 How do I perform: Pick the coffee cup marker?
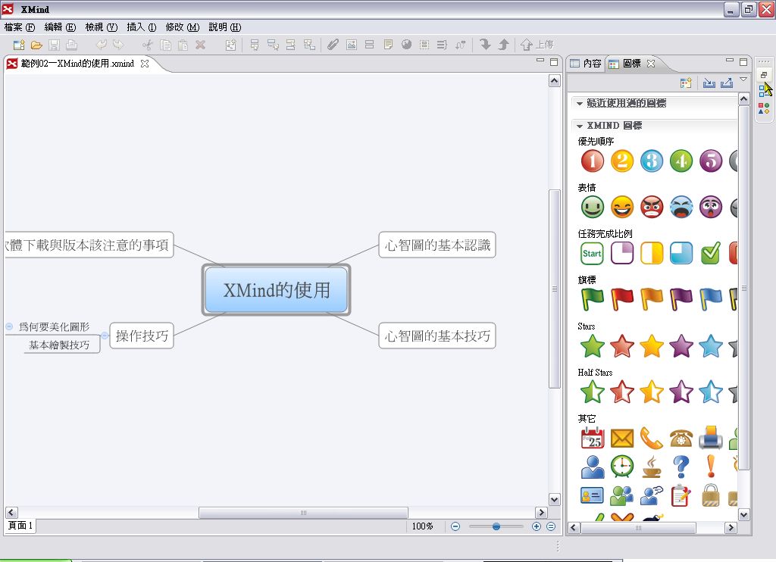click(x=652, y=467)
